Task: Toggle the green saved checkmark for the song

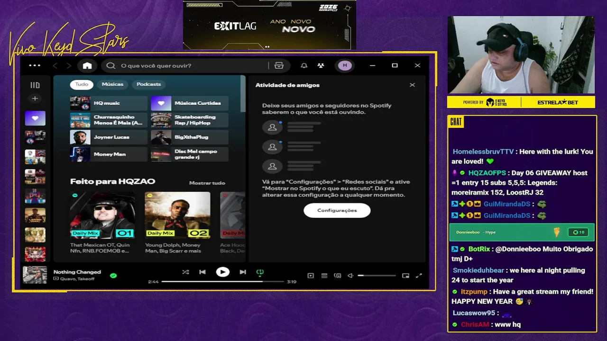Action: pos(113,275)
